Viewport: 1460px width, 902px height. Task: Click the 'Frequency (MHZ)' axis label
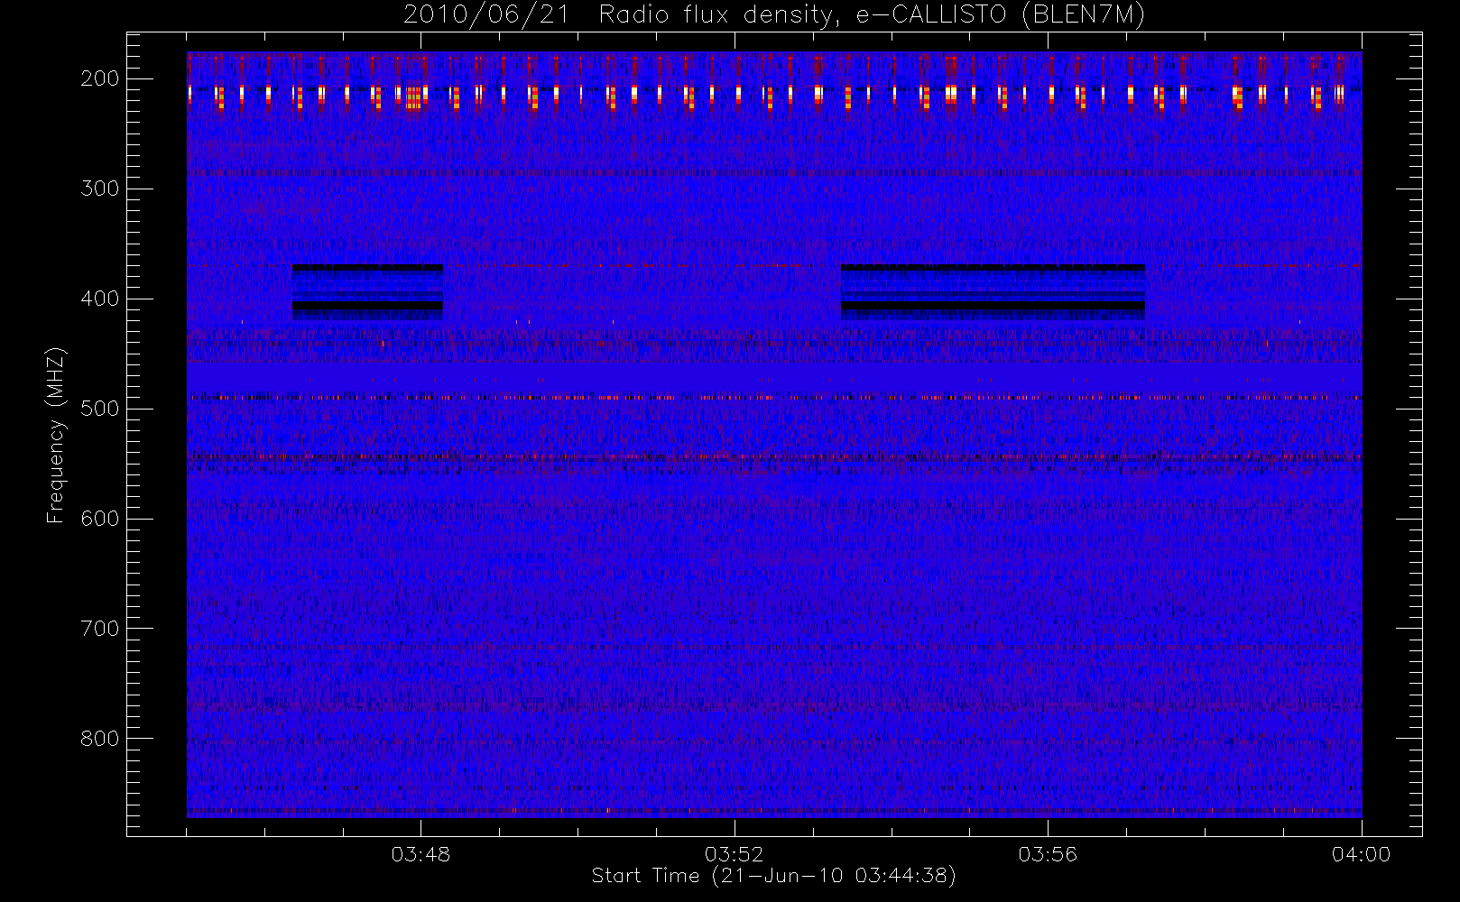56,435
